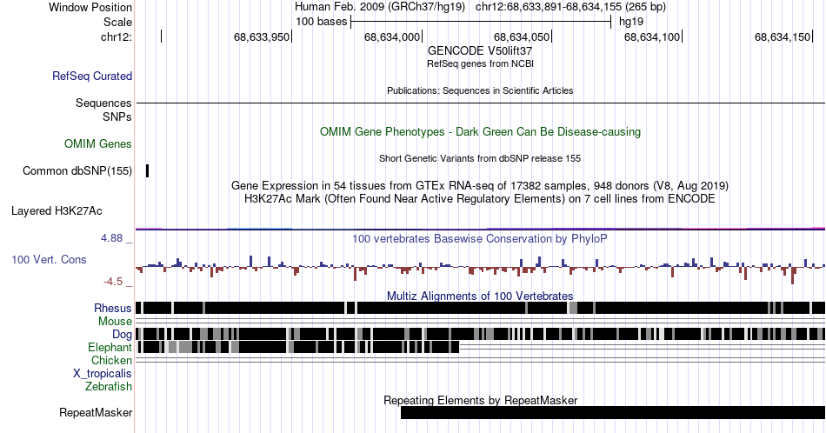Click the PhyloP conservation graph
The height and width of the screenshot is (433, 826).
(x=480, y=269)
